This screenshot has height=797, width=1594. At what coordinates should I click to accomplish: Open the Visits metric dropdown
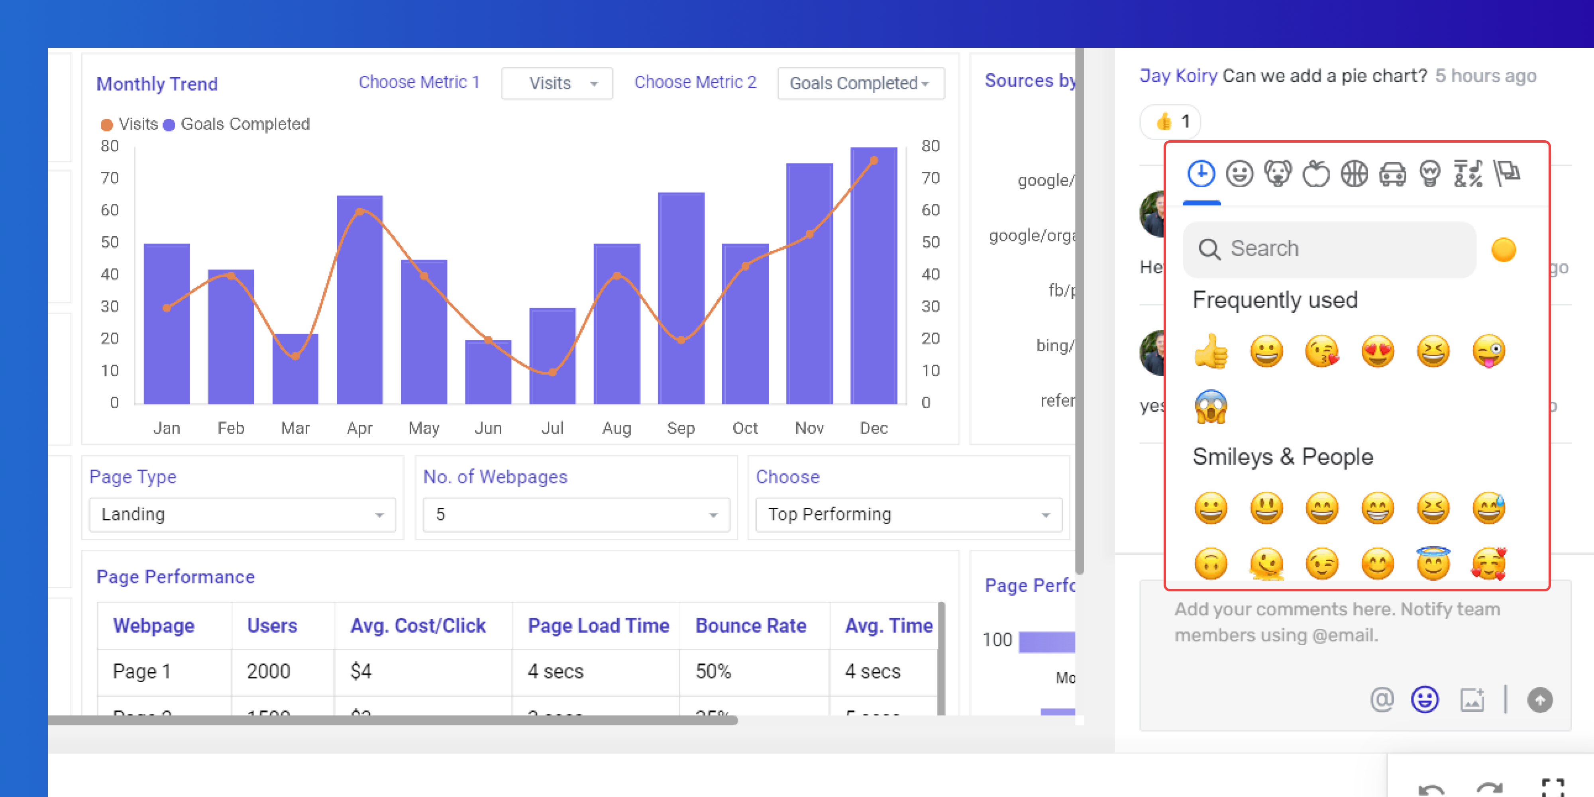557,83
